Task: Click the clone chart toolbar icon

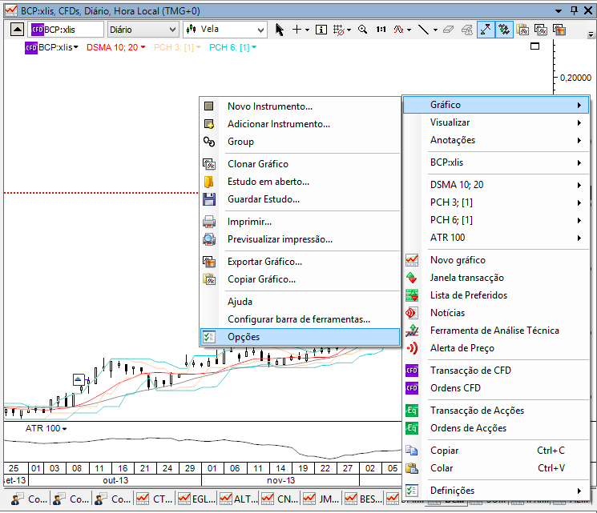Action: tap(541, 30)
